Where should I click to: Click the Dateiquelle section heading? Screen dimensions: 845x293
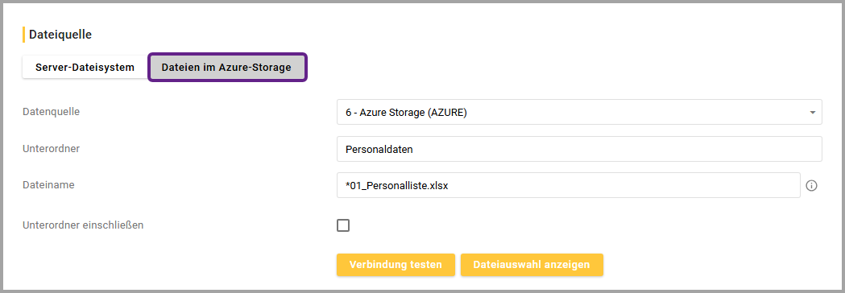(60, 35)
